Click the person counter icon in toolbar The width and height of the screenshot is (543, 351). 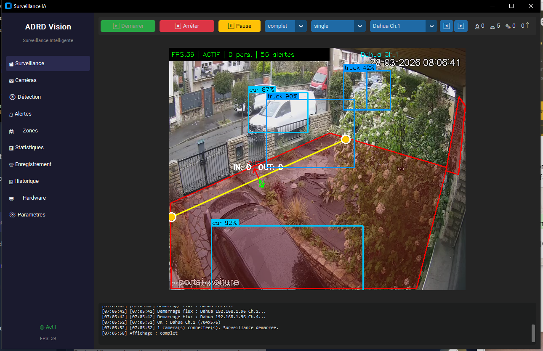point(476,26)
